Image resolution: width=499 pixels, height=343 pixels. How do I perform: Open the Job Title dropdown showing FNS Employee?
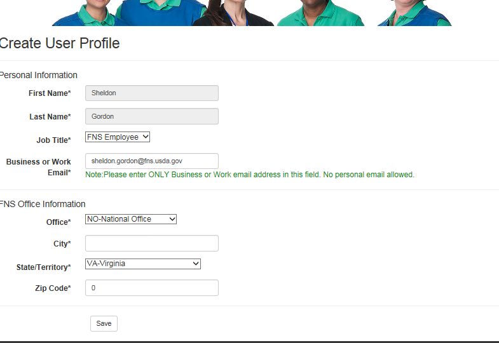click(x=118, y=137)
